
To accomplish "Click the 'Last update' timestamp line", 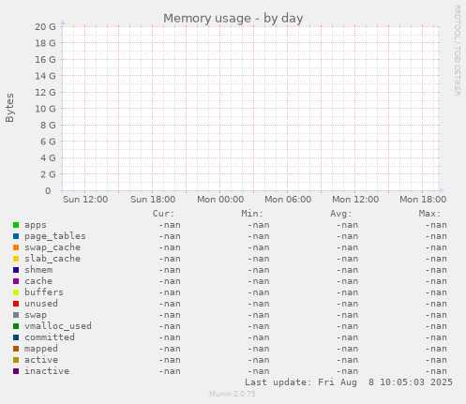I will [349, 382].
